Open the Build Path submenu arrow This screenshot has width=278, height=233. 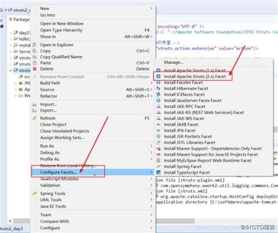tap(151, 83)
